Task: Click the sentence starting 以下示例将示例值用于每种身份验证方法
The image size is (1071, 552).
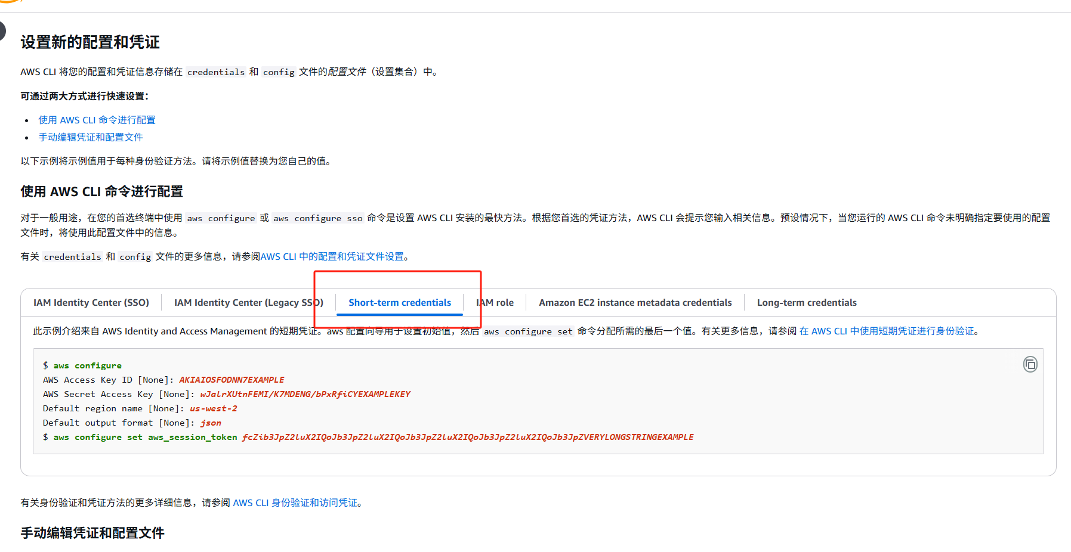Action: coord(176,161)
